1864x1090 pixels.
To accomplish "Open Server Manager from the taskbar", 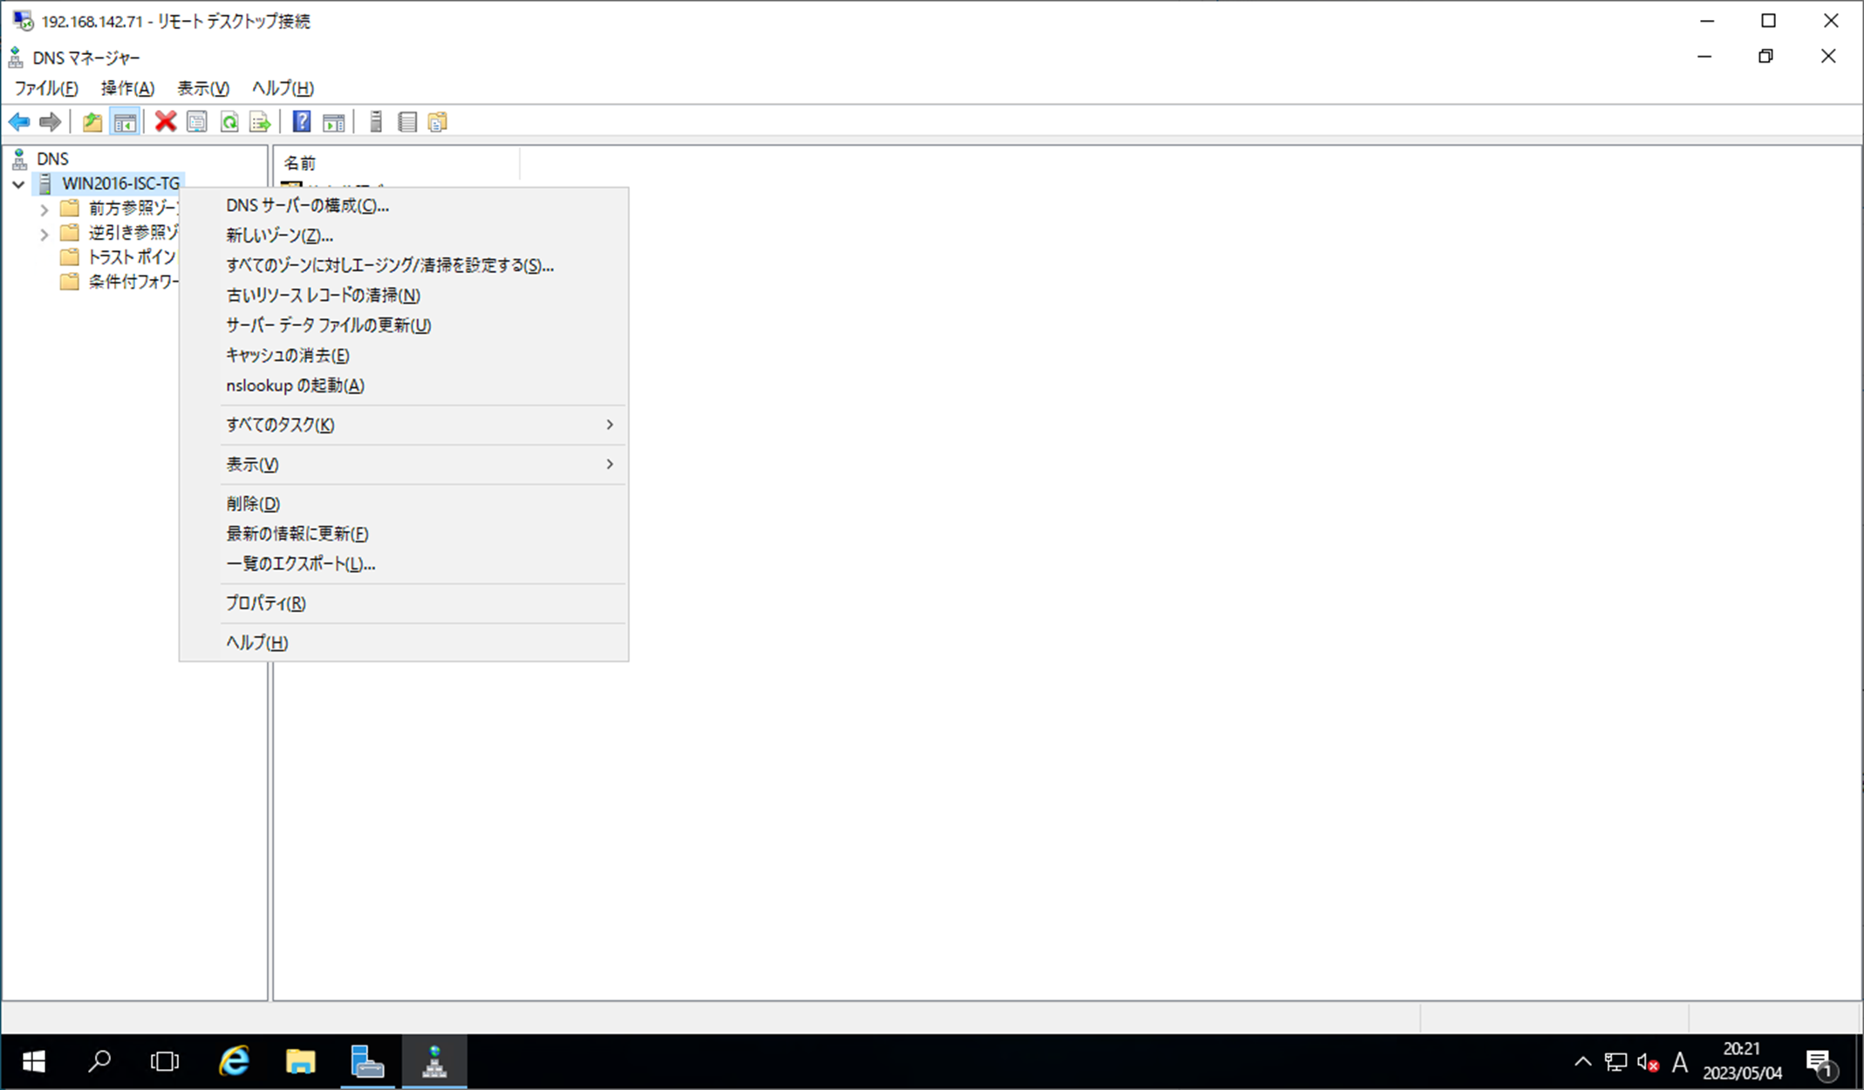I will (367, 1061).
